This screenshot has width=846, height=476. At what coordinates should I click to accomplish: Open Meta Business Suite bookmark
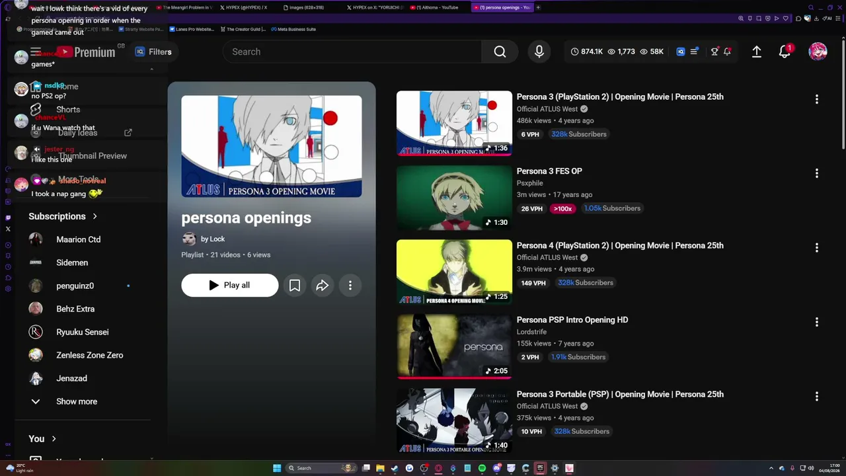click(293, 29)
